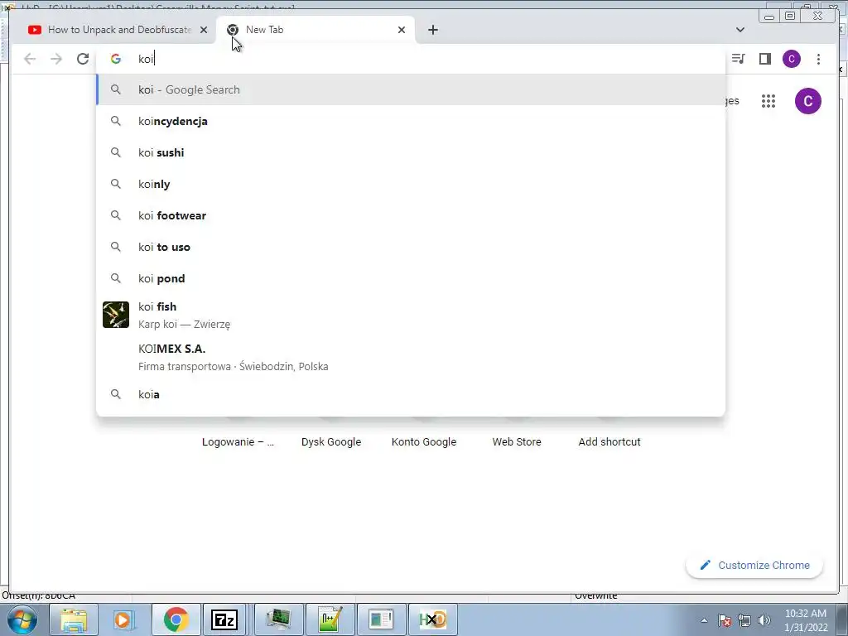848x636 pixels.
Task: Click the Google G icon in address bar
Action: (x=116, y=59)
